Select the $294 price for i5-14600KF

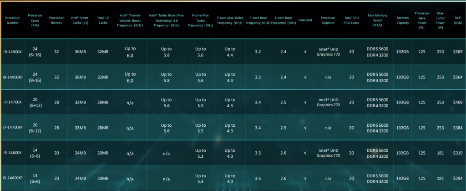[458, 178]
